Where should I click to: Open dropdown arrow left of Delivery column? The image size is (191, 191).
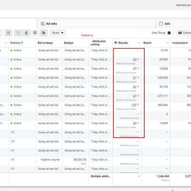[x=6, y=43]
